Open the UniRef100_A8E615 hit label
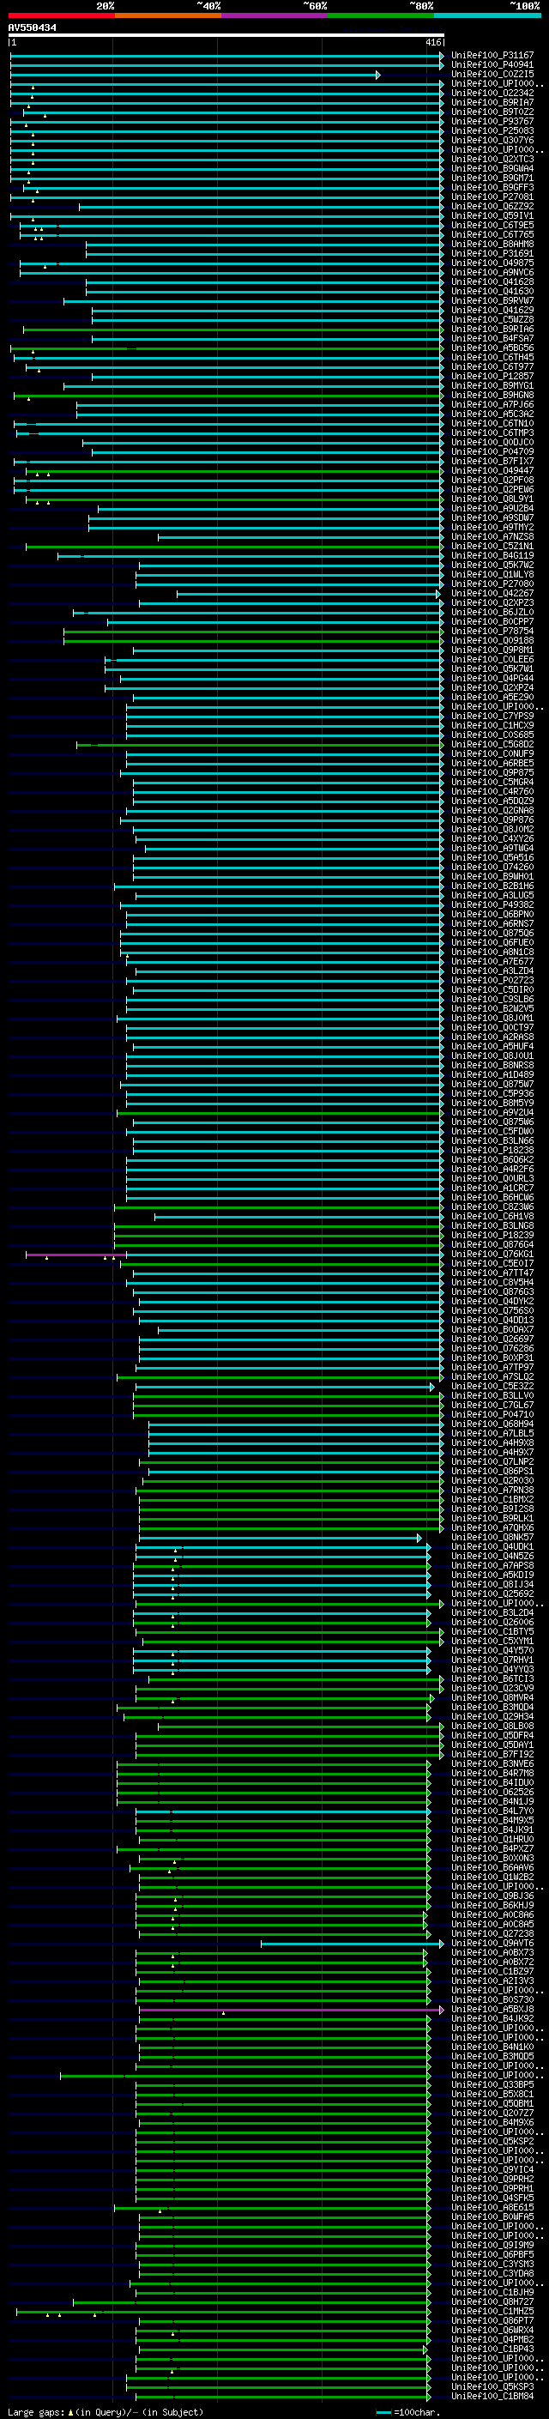The image size is (549, 2419). tap(492, 2209)
